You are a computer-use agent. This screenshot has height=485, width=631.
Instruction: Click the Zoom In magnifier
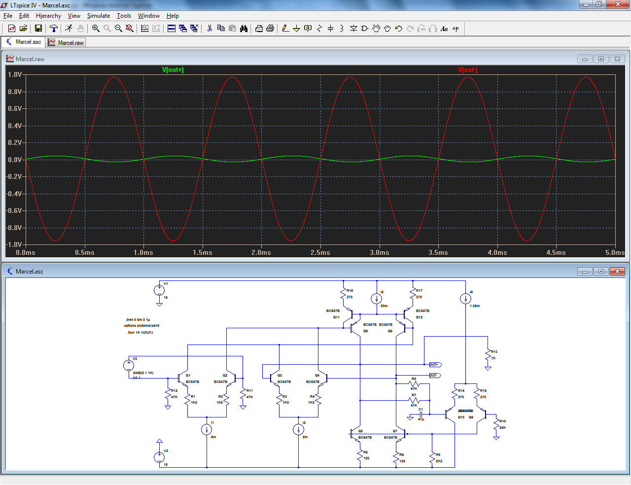96,29
